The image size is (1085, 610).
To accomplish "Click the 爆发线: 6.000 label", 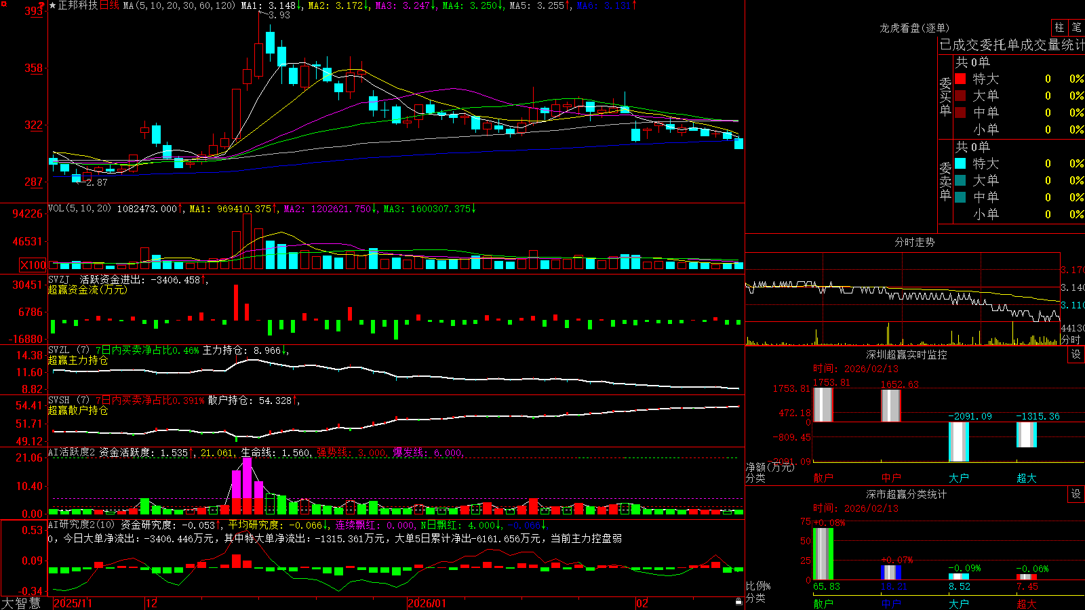I will 427,453.
